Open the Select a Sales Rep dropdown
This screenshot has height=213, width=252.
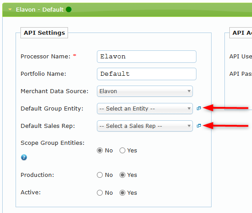(145, 126)
